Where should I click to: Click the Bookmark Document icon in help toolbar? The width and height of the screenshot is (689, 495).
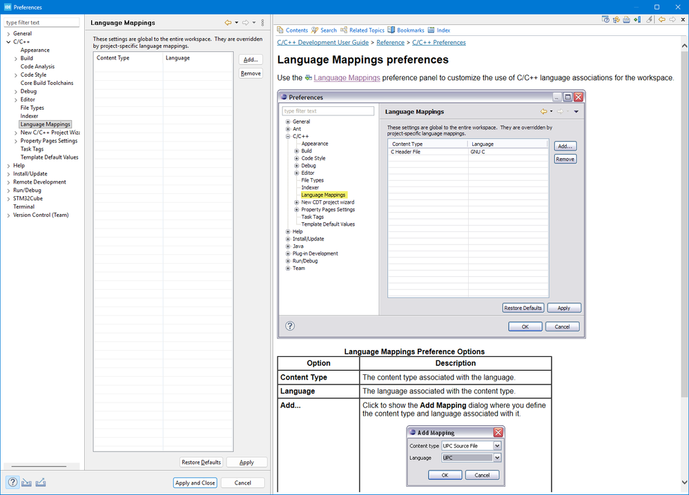pos(638,19)
